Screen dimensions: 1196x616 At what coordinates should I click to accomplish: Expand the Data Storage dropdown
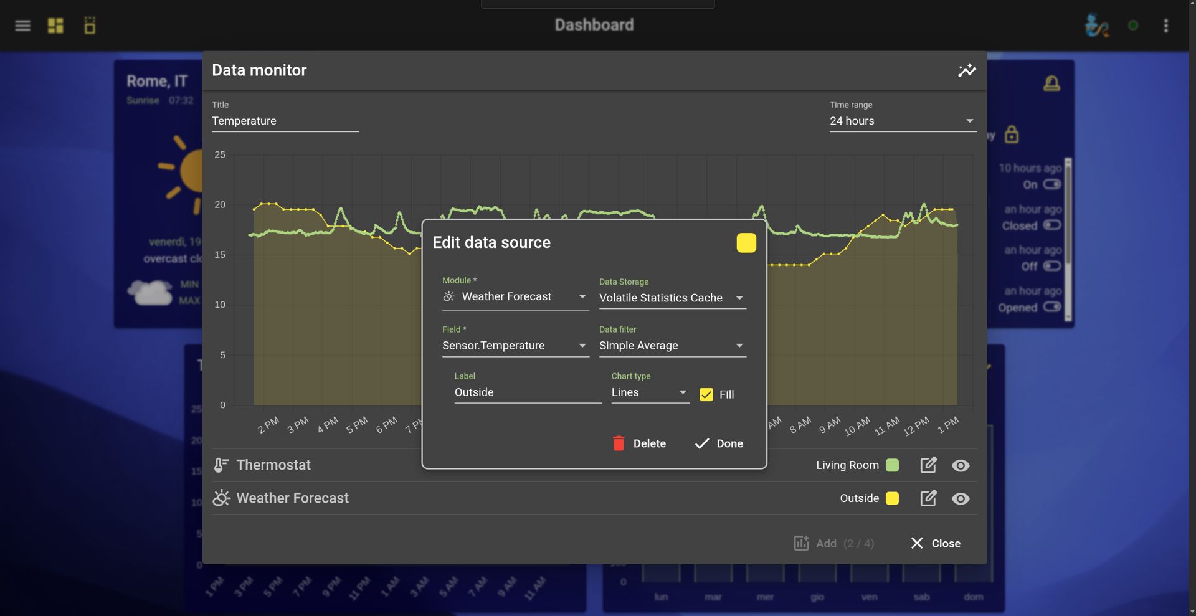(x=672, y=298)
